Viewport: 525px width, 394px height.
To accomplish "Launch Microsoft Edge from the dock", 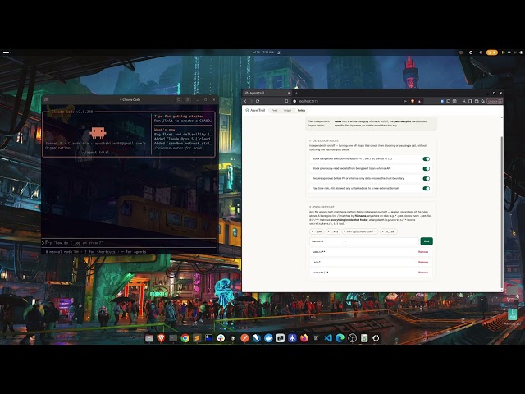I will coord(340,338).
